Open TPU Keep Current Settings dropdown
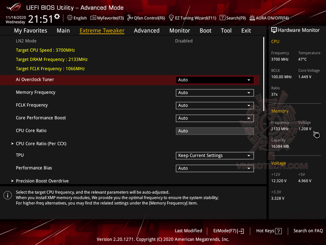 pyautogui.click(x=215, y=156)
